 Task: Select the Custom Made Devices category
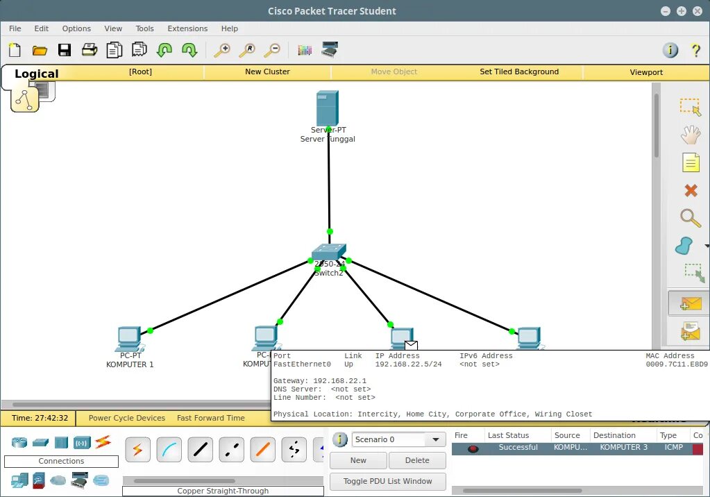(x=80, y=480)
